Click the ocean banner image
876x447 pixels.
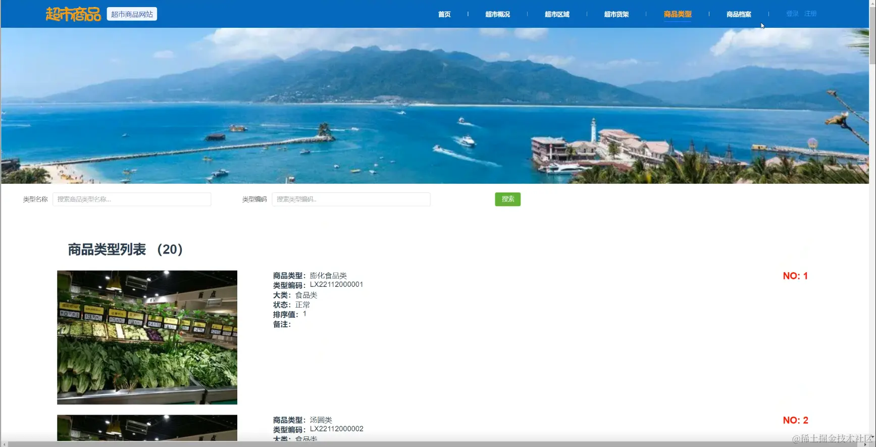(434, 106)
